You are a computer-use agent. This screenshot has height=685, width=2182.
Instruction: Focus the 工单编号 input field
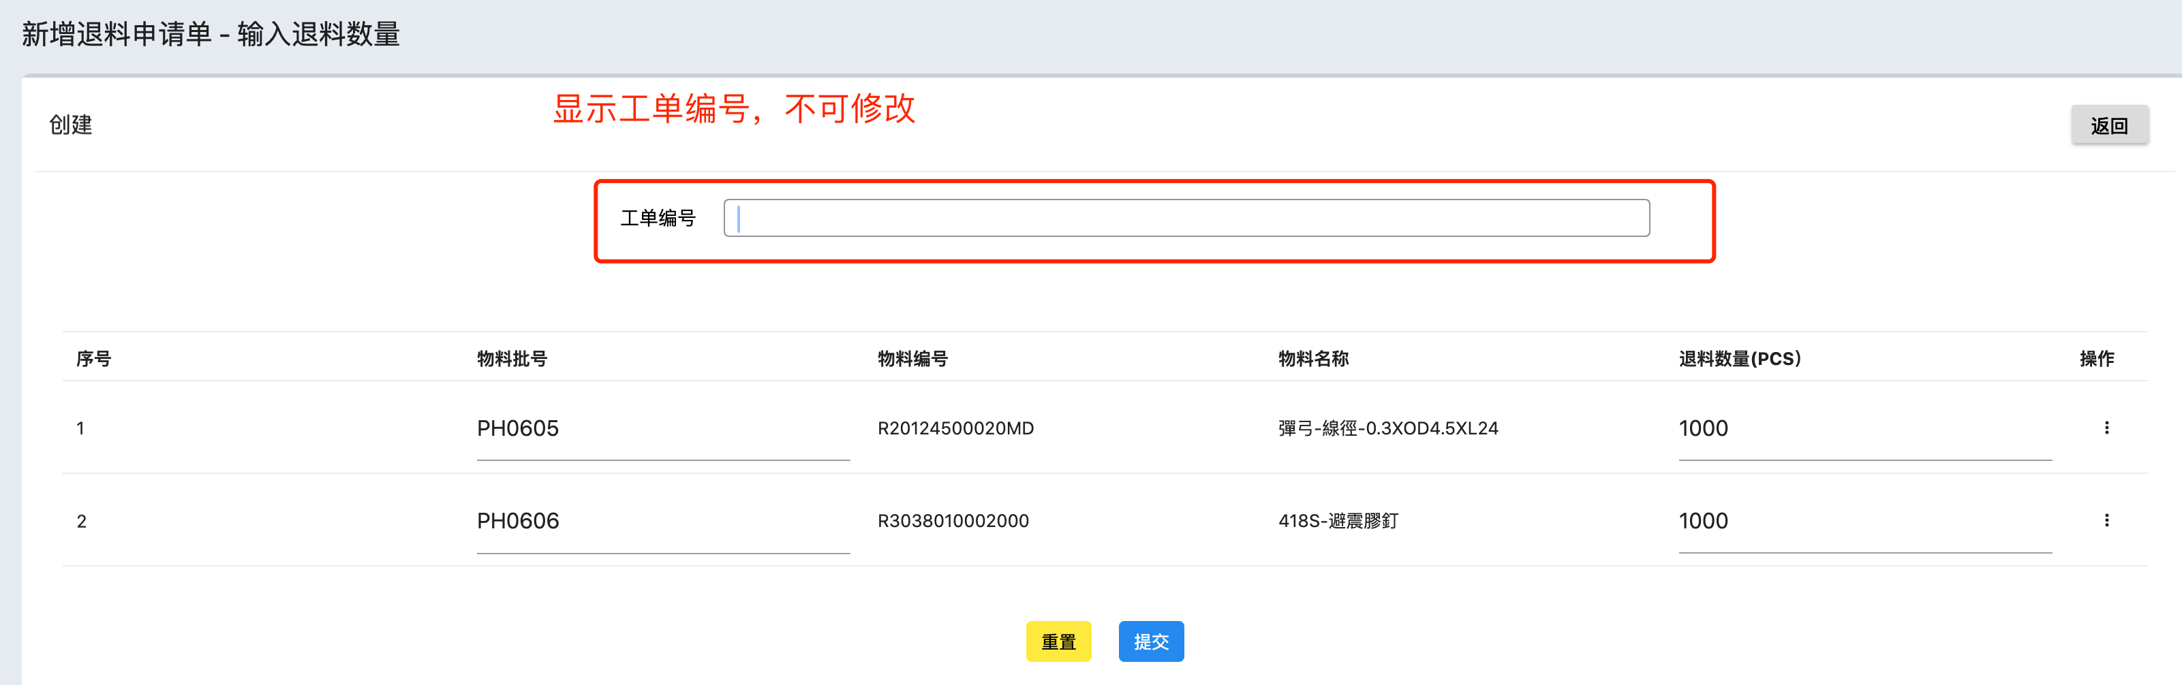pyautogui.click(x=1186, y=218)
